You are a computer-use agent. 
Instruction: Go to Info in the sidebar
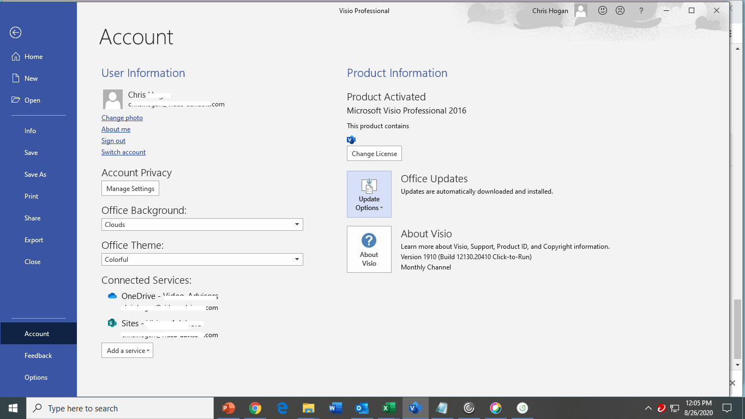tap(38, 131)
